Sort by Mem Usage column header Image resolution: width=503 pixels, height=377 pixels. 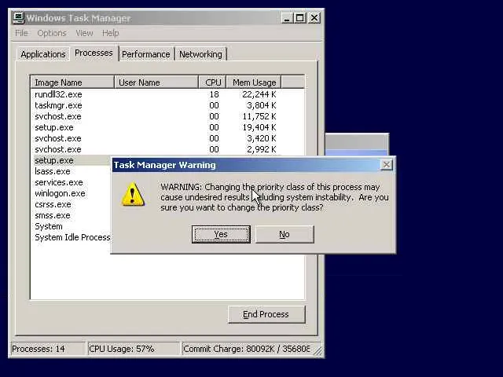click(254, 82)
